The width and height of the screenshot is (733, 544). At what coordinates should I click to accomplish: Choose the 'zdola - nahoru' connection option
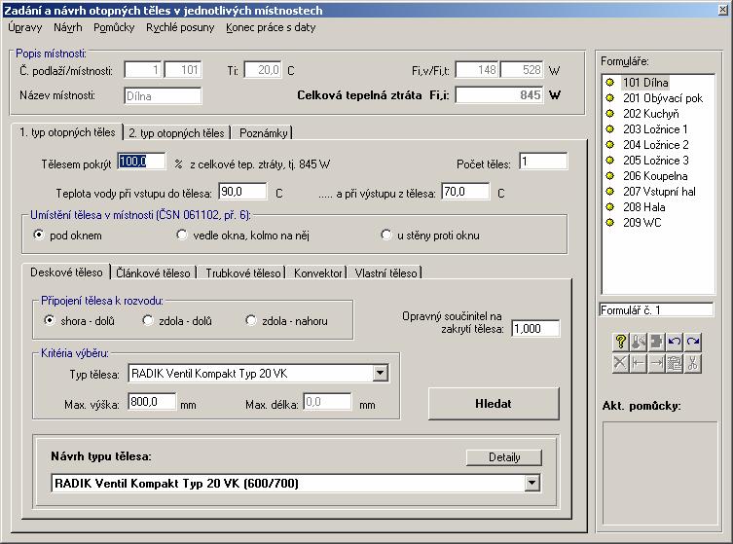point(251,320)
